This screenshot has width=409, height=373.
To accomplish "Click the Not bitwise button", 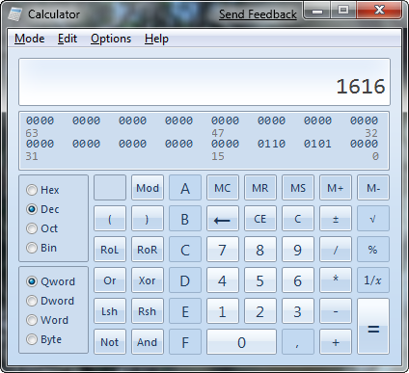I will point(110,342).
